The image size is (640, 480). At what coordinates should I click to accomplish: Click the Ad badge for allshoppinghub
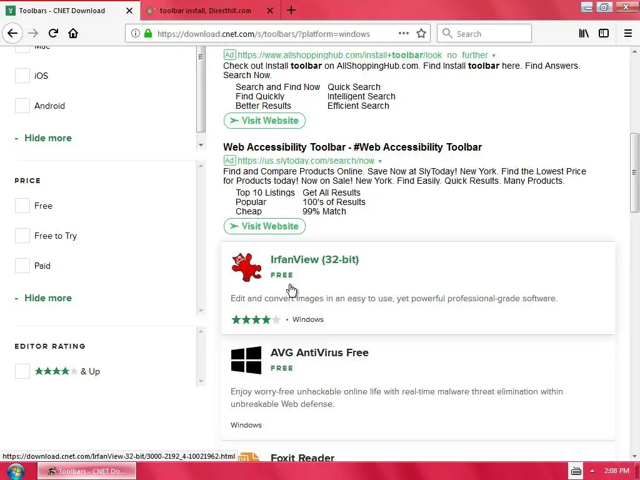229,55
